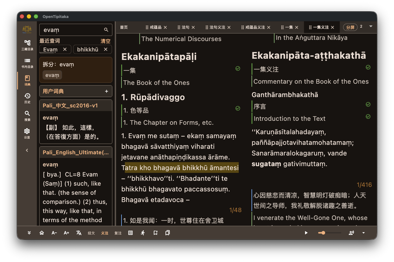
Task: Add entry with the 用户词典 plus button
Action: pos(106,91)
